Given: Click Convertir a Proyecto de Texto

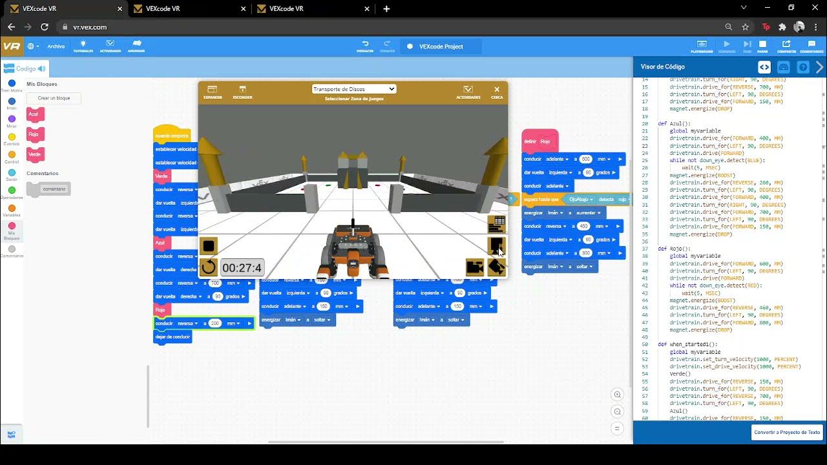Looking at the screenshot, I should pyautogui.click(x=786, y=432).
